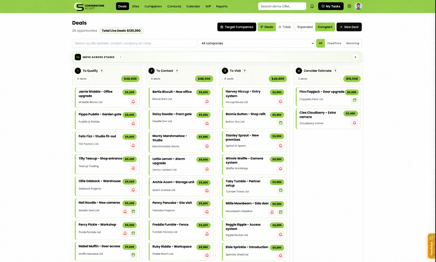Open the settings gear icon
This screenshot has height=262, width=436.
[349, 6]
